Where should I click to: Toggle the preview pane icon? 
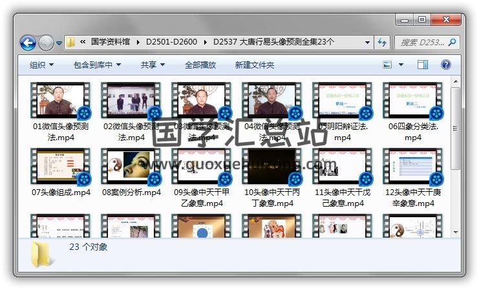click(422, 65)
